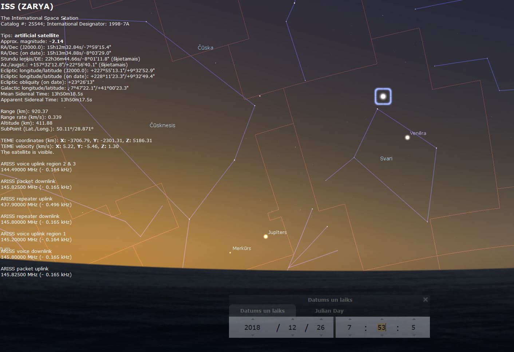Screen dimensions: 514x352
Task: Select planet Venēra in the sky
Action: pyautogui.click(x=407, y=137)
